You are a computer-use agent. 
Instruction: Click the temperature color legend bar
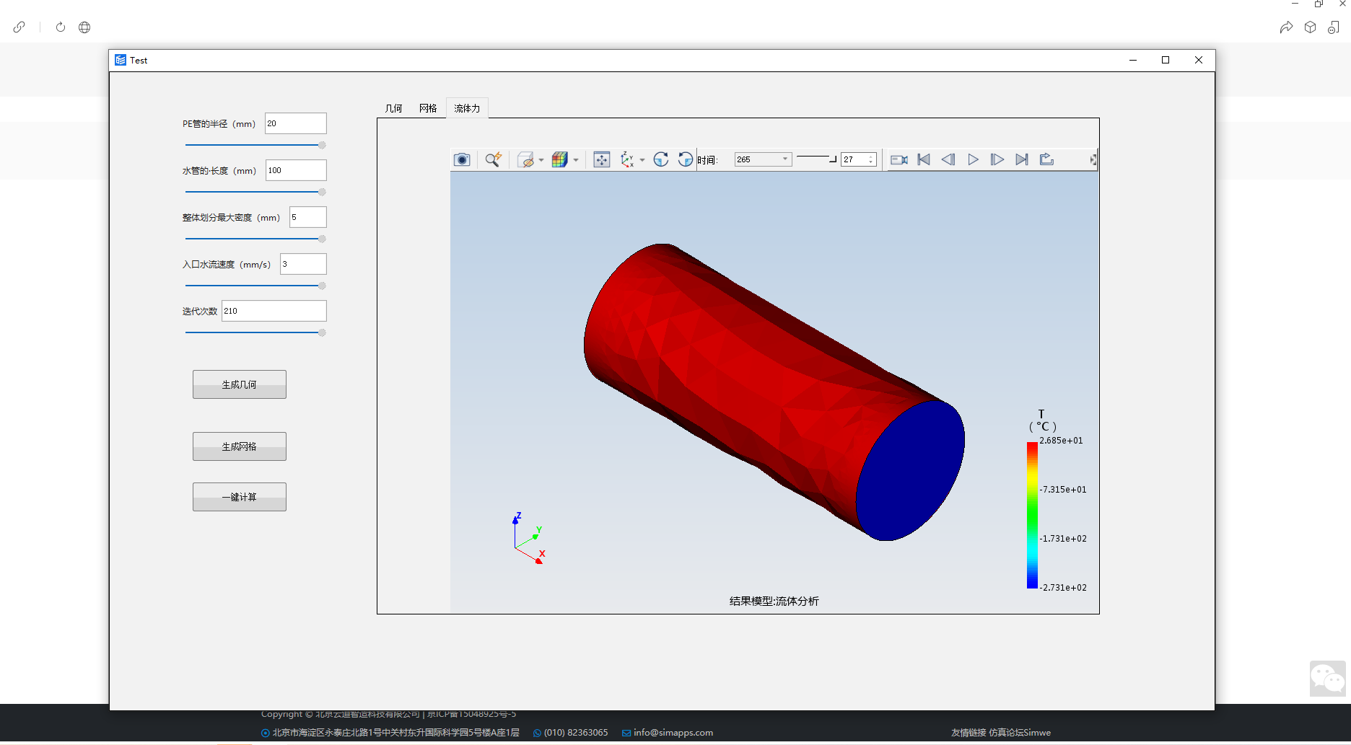(x=1032, y=515)
